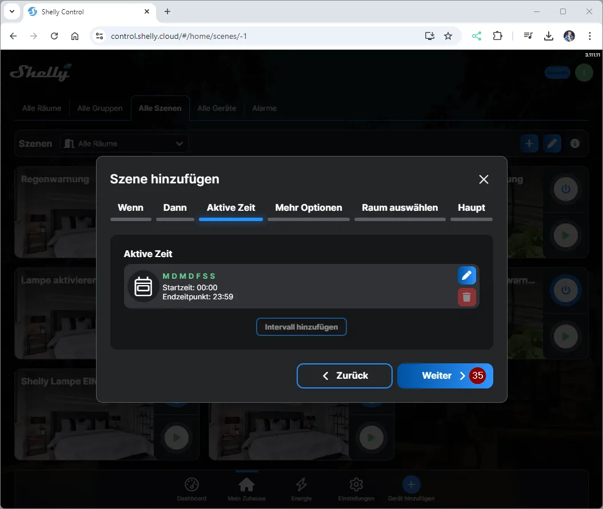Click Intervall hinzufügen button
603x509 pixels.
[x=301, y=327]
